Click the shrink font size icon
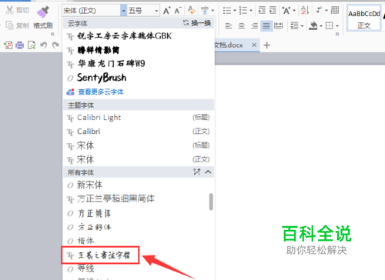 pos(178,11)
